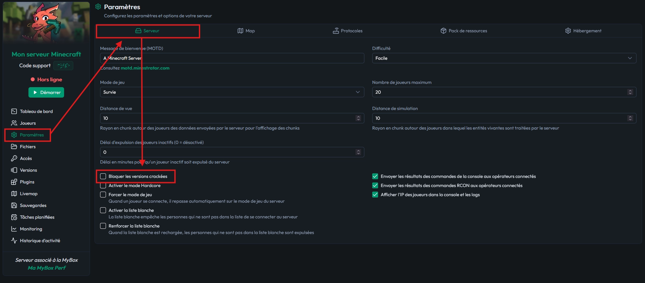Screen dimensions: 645x283
Task: Open the Mode de jeu dropdown
Action: [232, 92]
